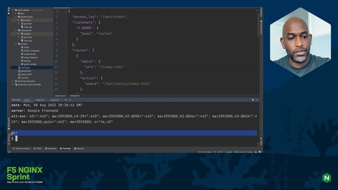338x190 pixels.
Task: Click the terminal prompt input
Action: click(x=16, y=138)
